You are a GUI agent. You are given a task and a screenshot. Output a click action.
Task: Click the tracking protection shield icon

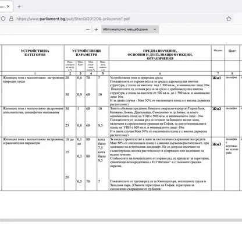coord(3,19)
